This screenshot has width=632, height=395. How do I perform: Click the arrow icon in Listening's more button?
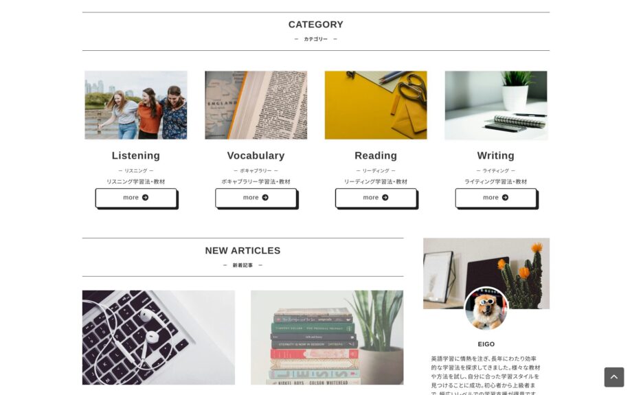point(145,198)
